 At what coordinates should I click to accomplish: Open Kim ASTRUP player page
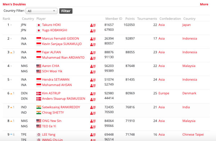[x=51, y=93]
